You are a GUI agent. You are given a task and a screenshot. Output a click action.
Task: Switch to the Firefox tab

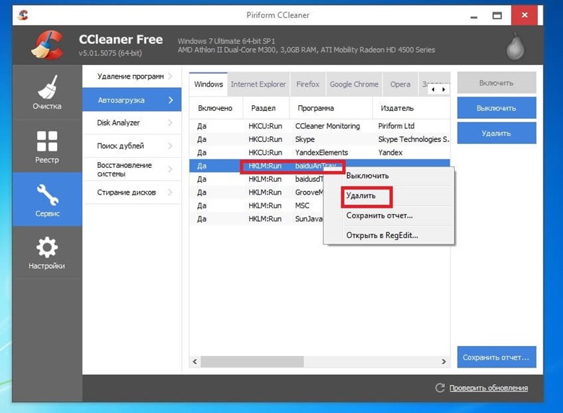[x=307, y=84]
